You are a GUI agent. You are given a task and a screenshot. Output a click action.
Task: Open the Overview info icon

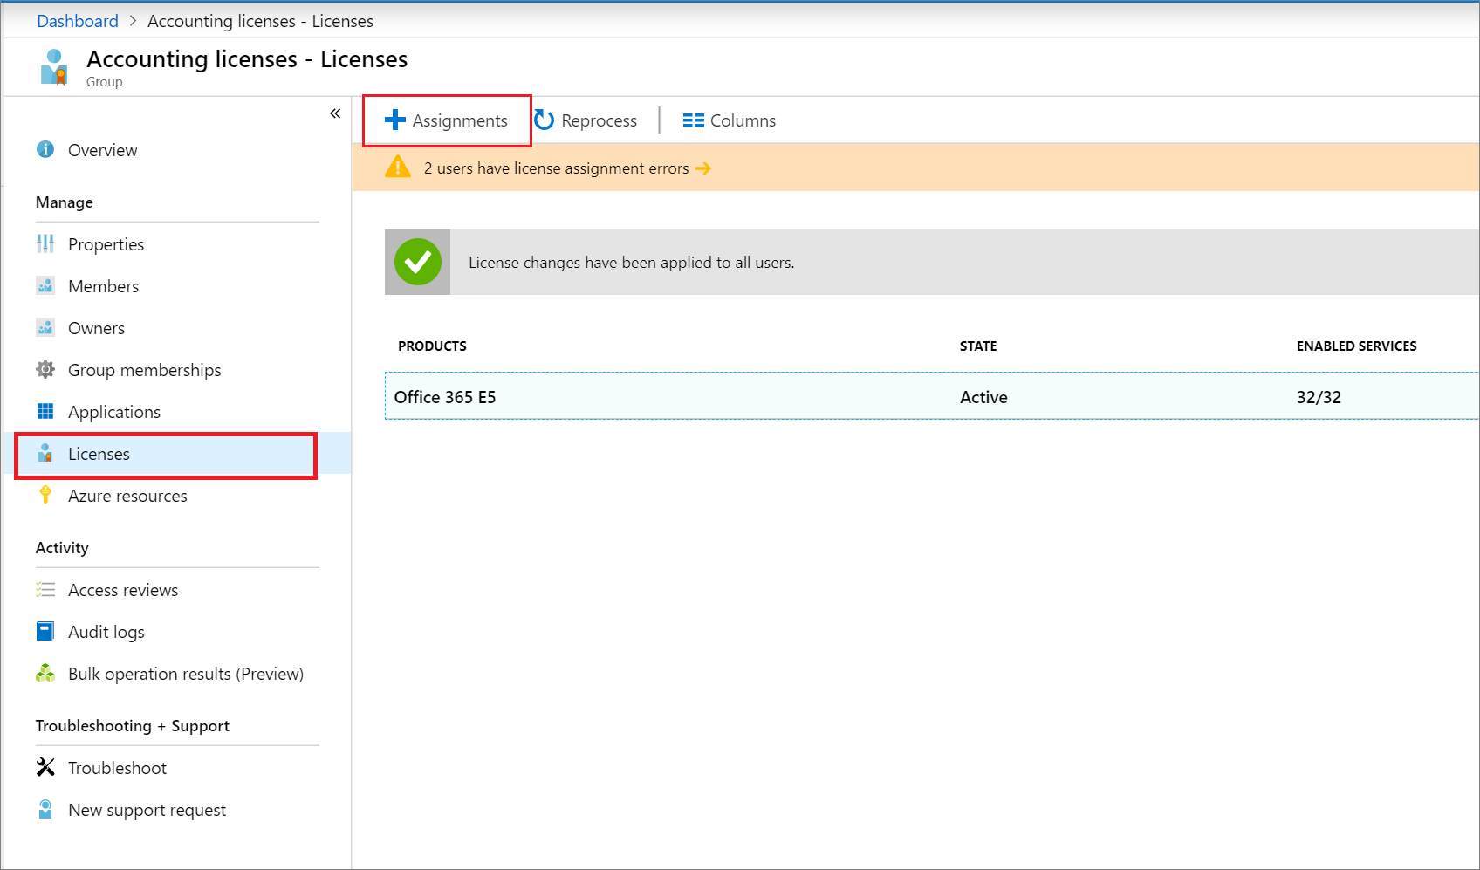[x=45, y=149]
